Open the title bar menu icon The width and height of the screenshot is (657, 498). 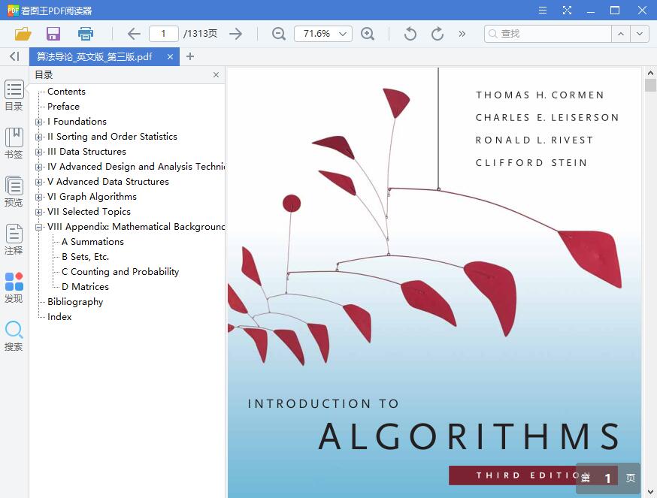[x=543, y=10]
